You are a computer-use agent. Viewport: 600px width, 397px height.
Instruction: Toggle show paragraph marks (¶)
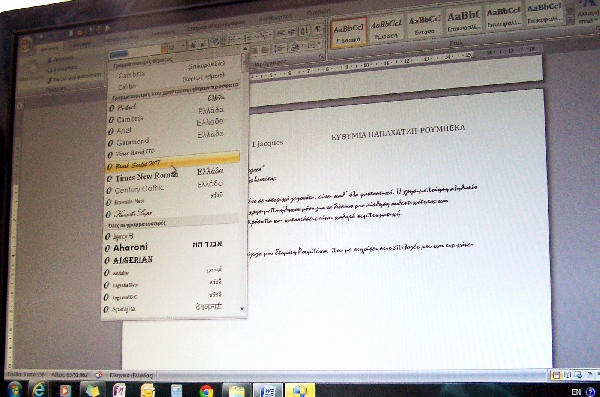(318, 29)
